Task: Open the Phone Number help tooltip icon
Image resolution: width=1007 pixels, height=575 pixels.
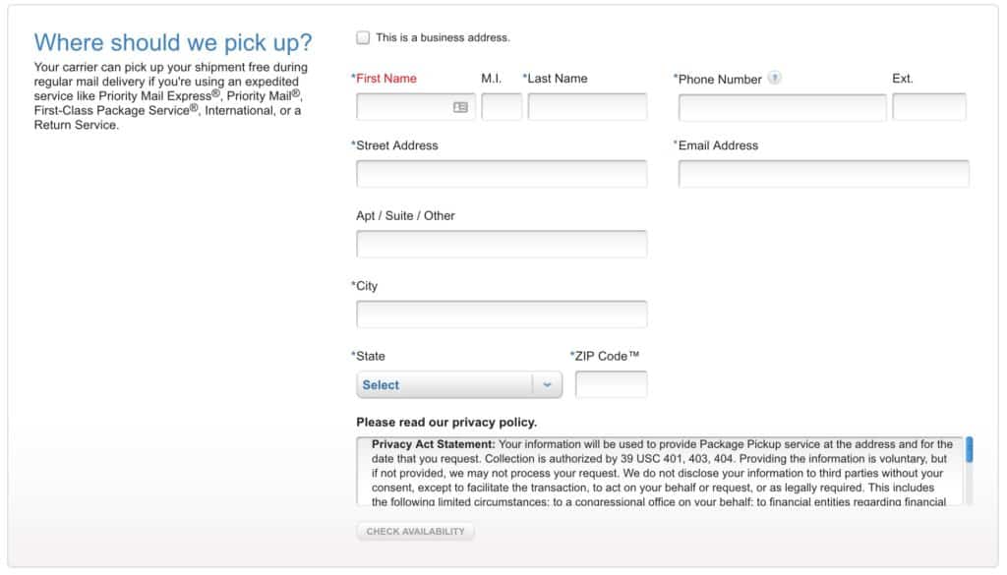Action: pos(775,79)
